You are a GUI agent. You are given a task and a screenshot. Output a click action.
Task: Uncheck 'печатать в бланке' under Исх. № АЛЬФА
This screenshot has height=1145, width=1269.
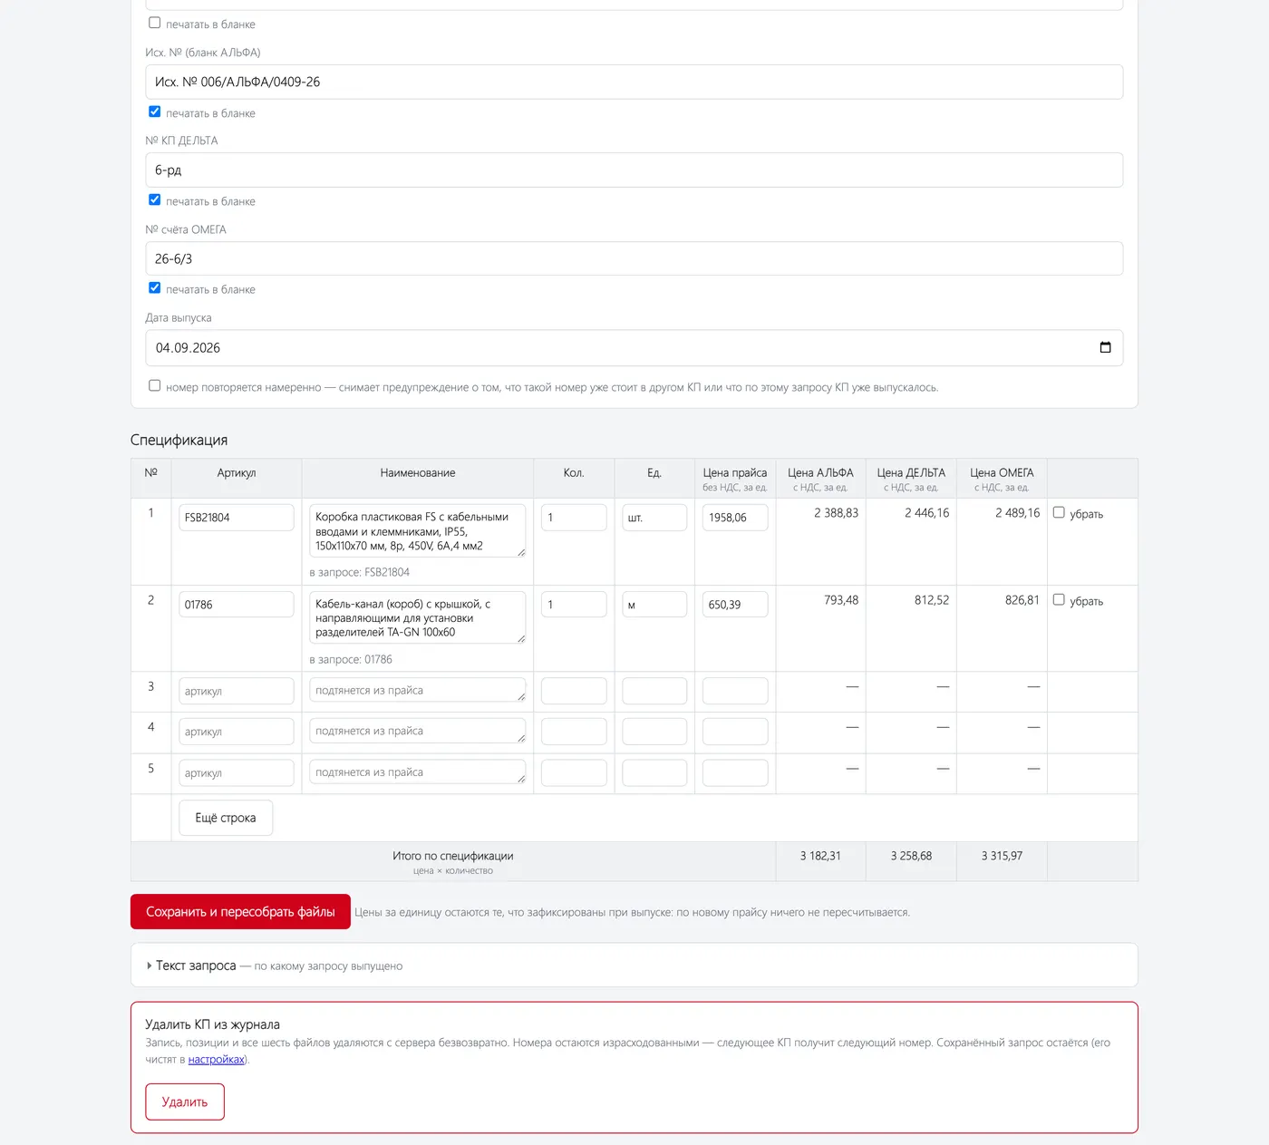[x=155, y=112]
